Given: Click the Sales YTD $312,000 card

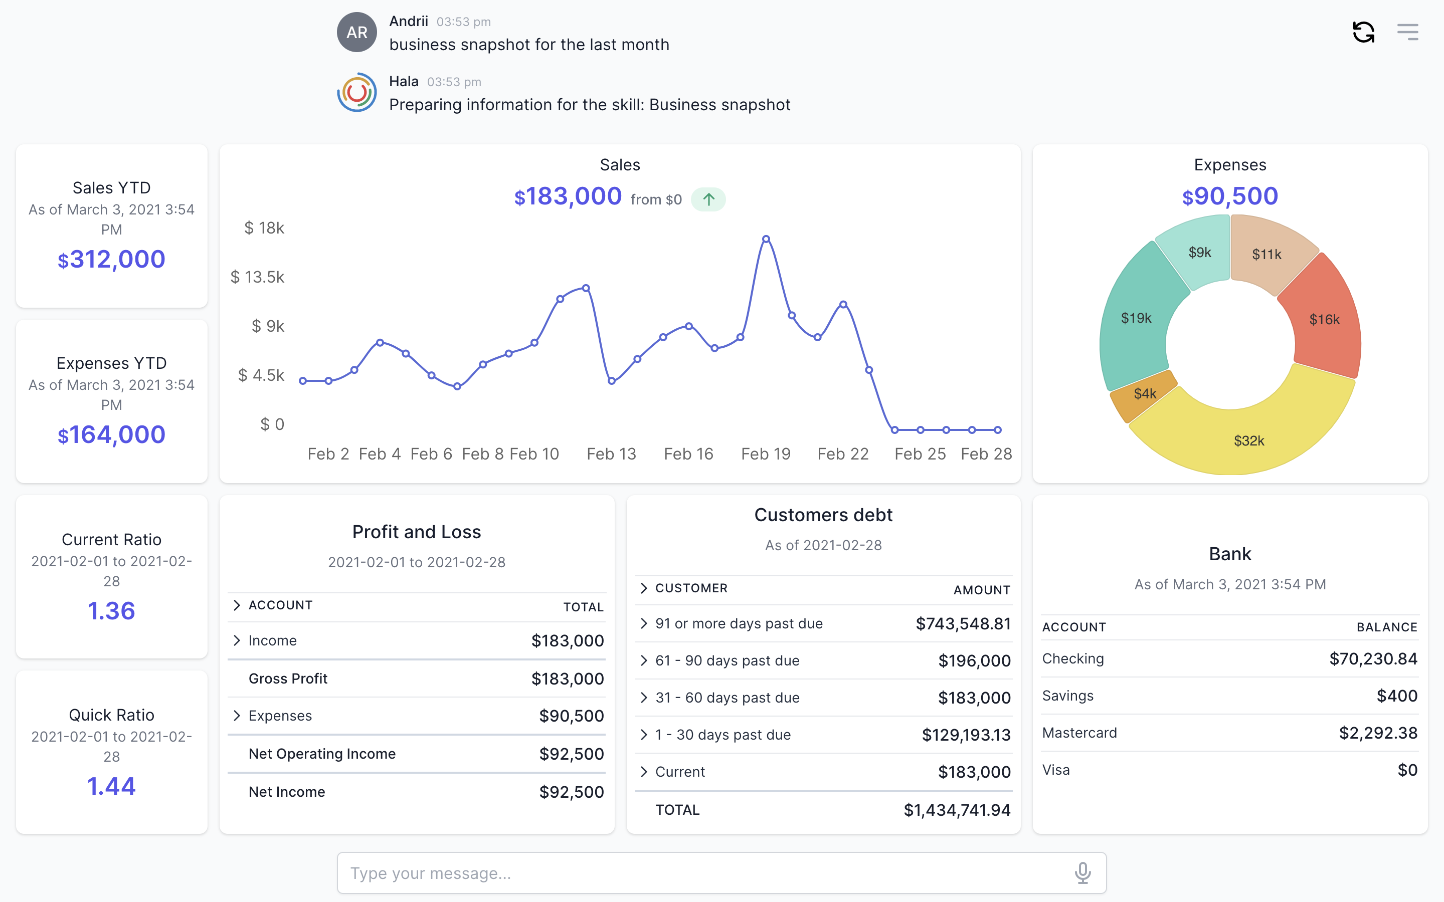Looking at the screenshot, I should (x=112, y=226).
